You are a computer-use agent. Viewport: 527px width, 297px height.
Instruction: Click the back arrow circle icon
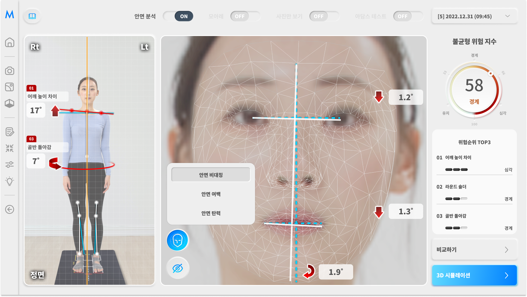click(x=10, y=209)
